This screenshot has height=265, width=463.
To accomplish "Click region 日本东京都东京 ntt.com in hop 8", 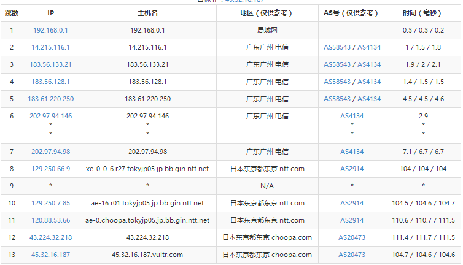I will 267,169.
